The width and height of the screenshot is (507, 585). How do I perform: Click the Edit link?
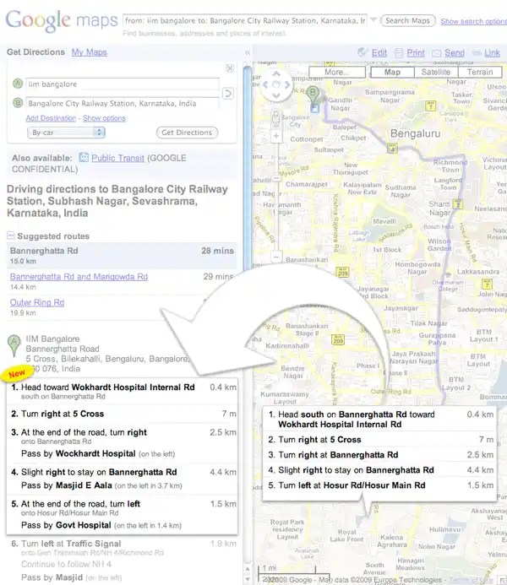(379, 53)
